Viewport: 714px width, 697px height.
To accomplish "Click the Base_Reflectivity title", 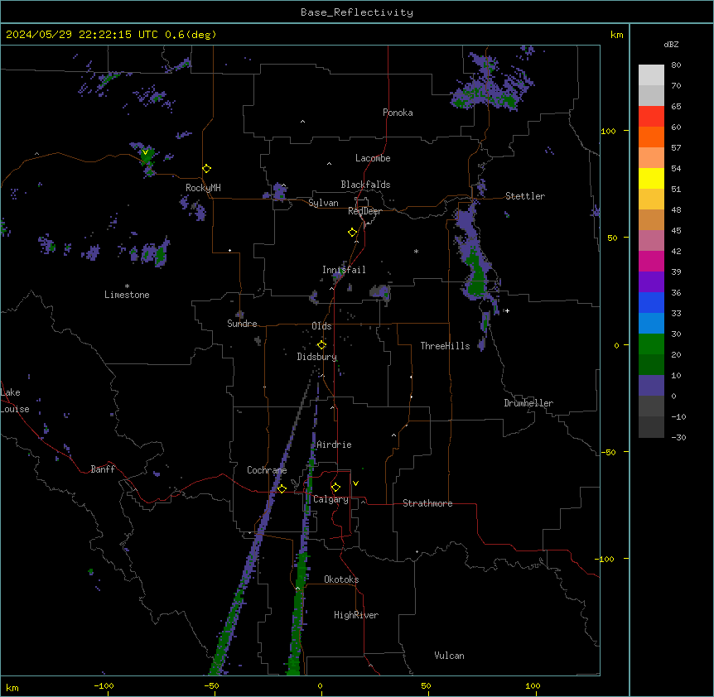I will [357, 12].
